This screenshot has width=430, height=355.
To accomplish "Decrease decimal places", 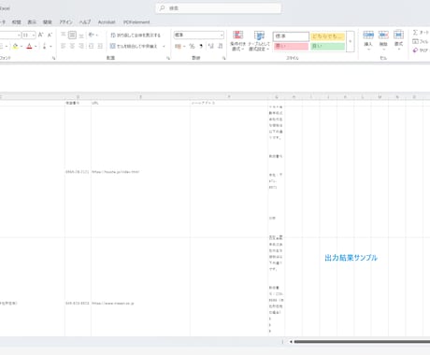I will point(221,46).
